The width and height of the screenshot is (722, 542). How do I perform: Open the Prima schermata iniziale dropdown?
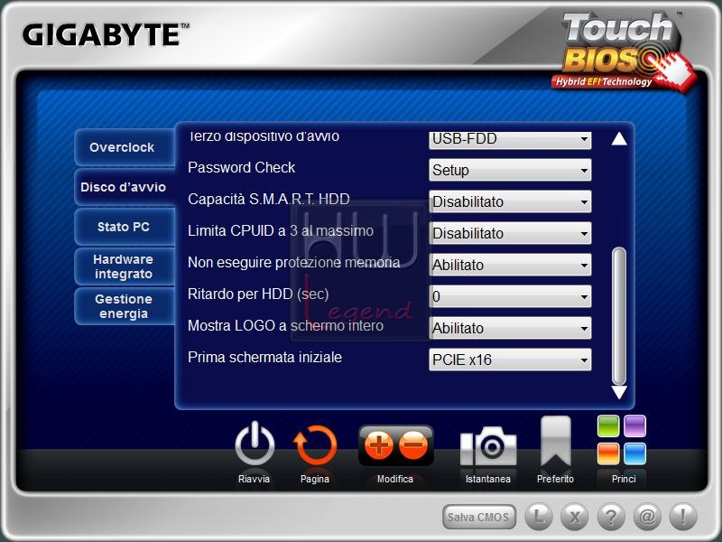click(x=510, y=360)
